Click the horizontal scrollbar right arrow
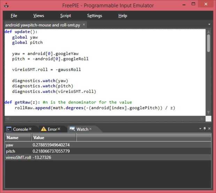The image size is (216, 193). (202, 118)
